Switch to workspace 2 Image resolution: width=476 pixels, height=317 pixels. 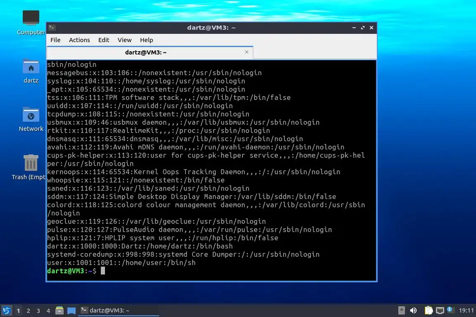tap(28, 311)
